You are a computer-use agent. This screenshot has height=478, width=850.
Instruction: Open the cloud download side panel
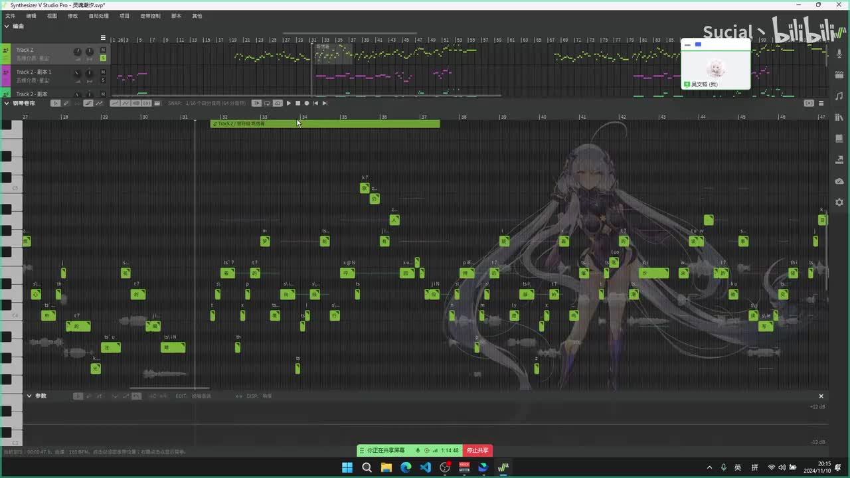[839, 181]
